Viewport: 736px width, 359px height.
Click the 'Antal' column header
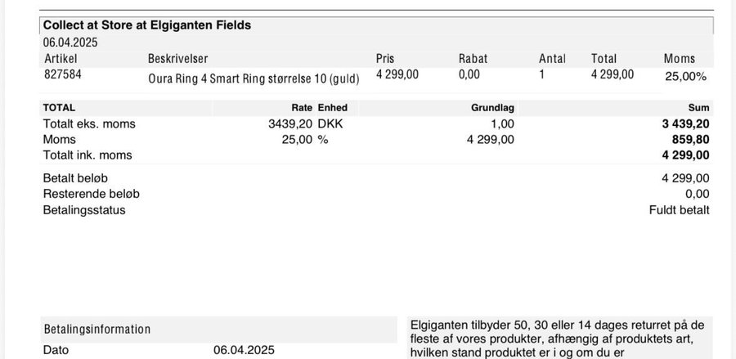pyautogui.click(x=552, y=59)
